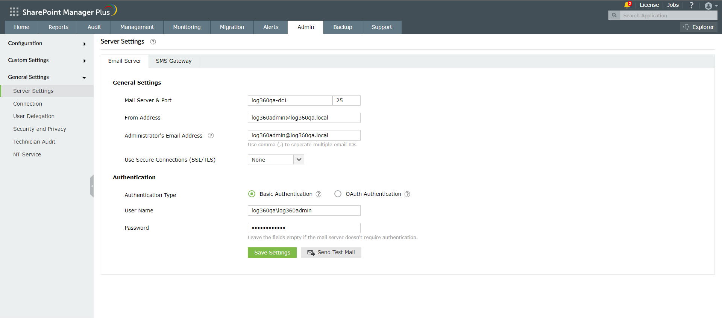Open the License link
Viewport: 722px width, 318px height.
click(x=649, y=5)
